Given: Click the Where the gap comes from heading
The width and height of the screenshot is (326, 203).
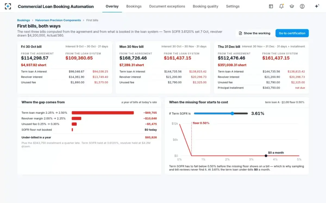Looking at the screenshot, I should [x=43, y=102].
